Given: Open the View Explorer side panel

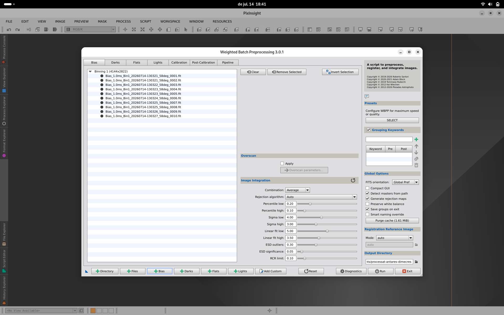Looking at the screenshot, I should tap(4, 80).
